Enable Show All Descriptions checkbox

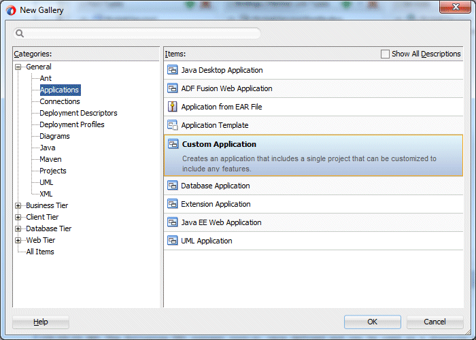click(385, 54)
